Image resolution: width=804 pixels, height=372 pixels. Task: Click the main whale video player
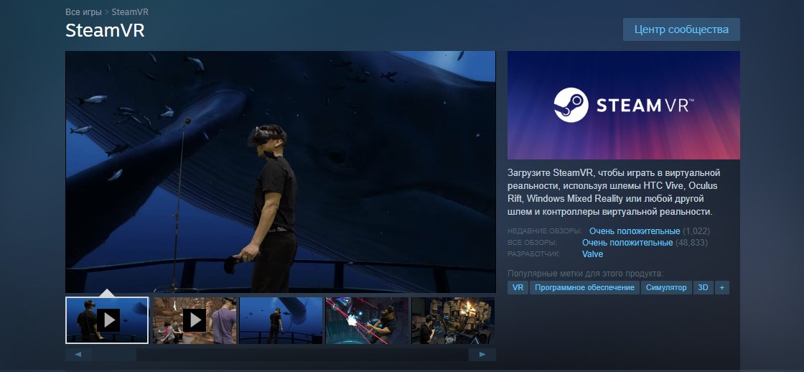281,172
